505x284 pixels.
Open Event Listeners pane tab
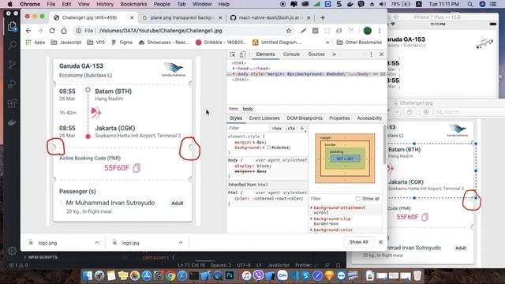tap(264, 118)
